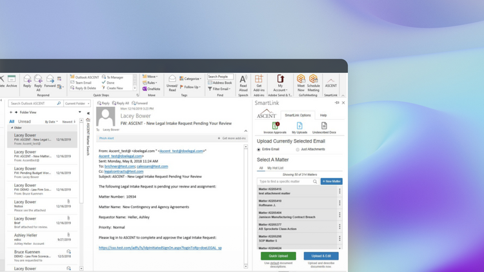Toggle the Newest sort order
The width and height of the screenshot is (484, 272).
69,122
